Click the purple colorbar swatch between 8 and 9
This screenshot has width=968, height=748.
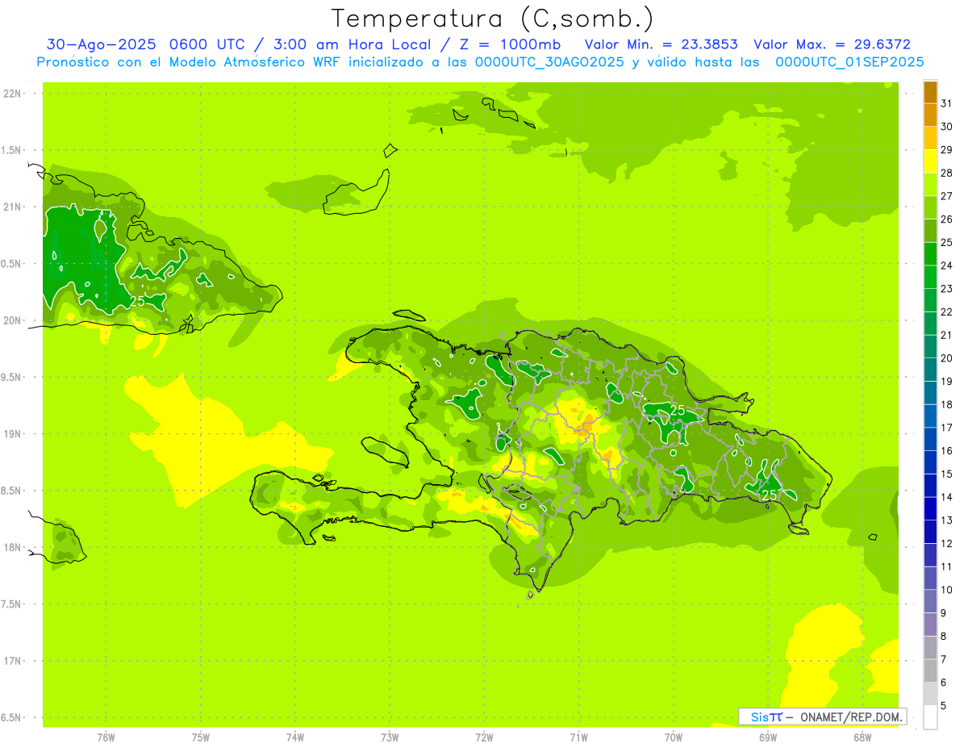click(x=930, y=625)
